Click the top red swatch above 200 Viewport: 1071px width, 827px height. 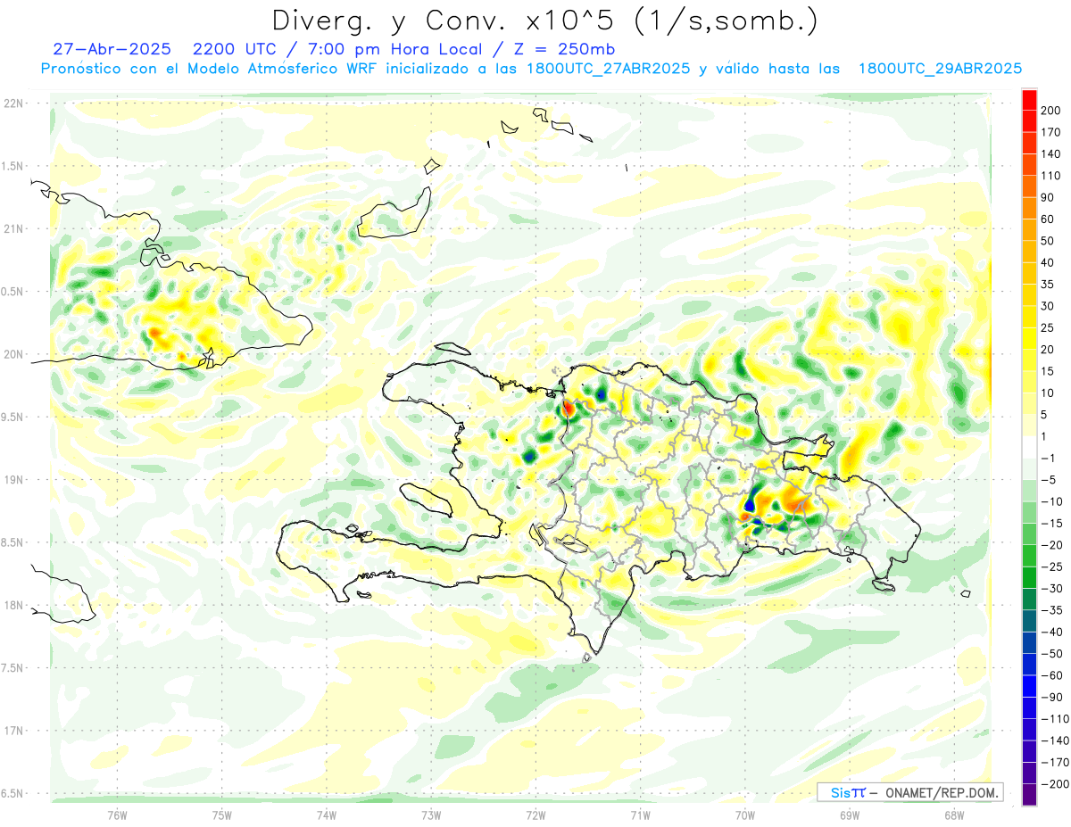click(x=1029, y=100)
